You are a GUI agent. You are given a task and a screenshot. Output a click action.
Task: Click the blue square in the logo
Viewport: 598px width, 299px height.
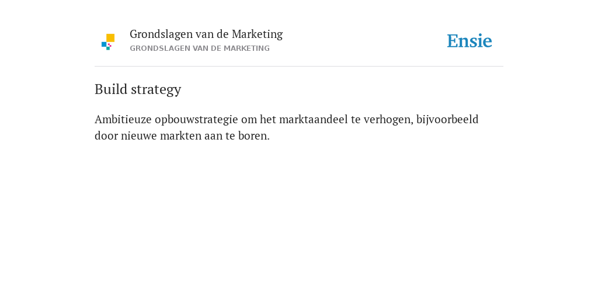point(104,44)
